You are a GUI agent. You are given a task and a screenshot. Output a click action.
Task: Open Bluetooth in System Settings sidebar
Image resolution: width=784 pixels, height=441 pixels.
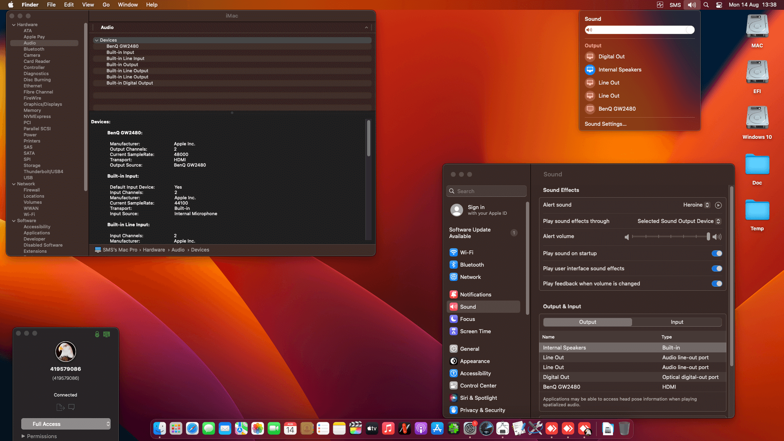pyautogui.click(x=483, y=265)
